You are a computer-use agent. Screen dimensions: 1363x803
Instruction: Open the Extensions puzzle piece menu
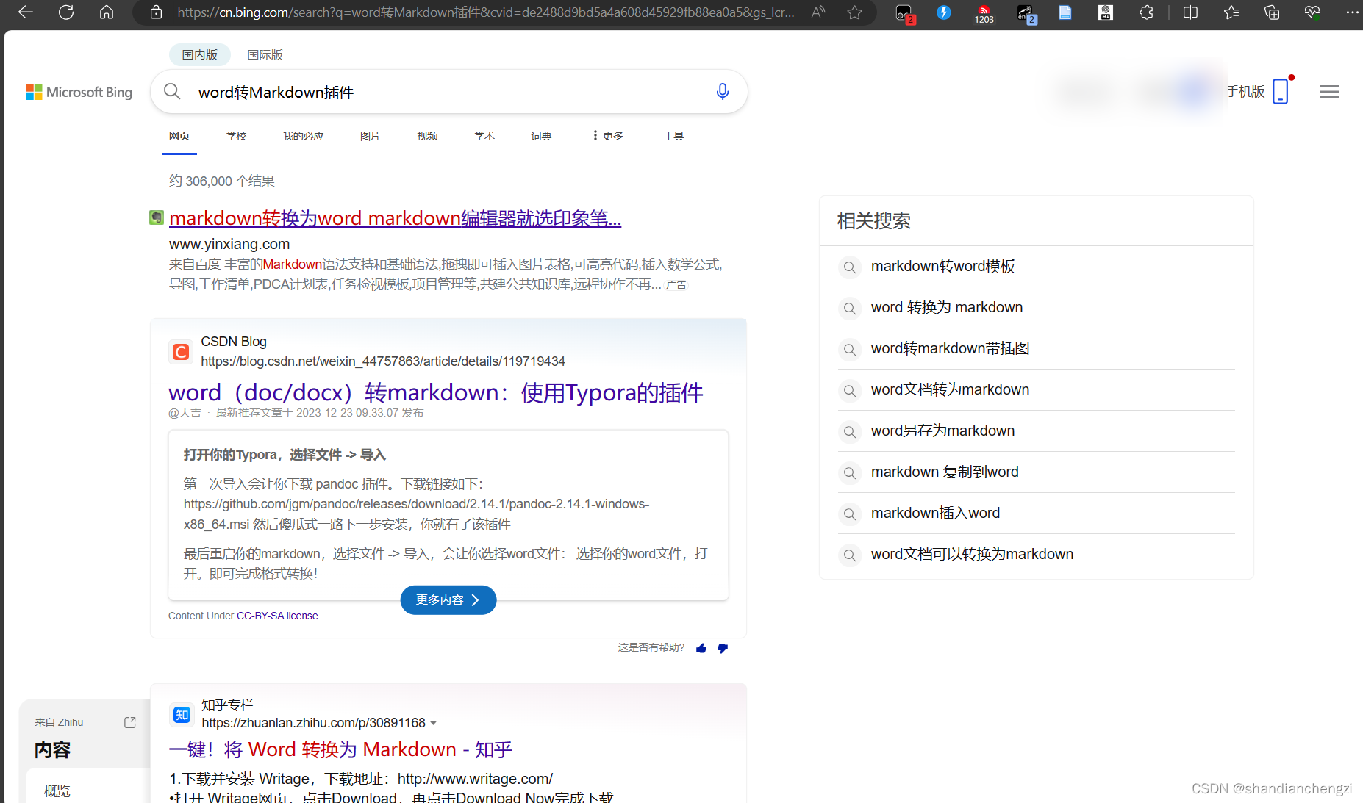point(1146,12)
